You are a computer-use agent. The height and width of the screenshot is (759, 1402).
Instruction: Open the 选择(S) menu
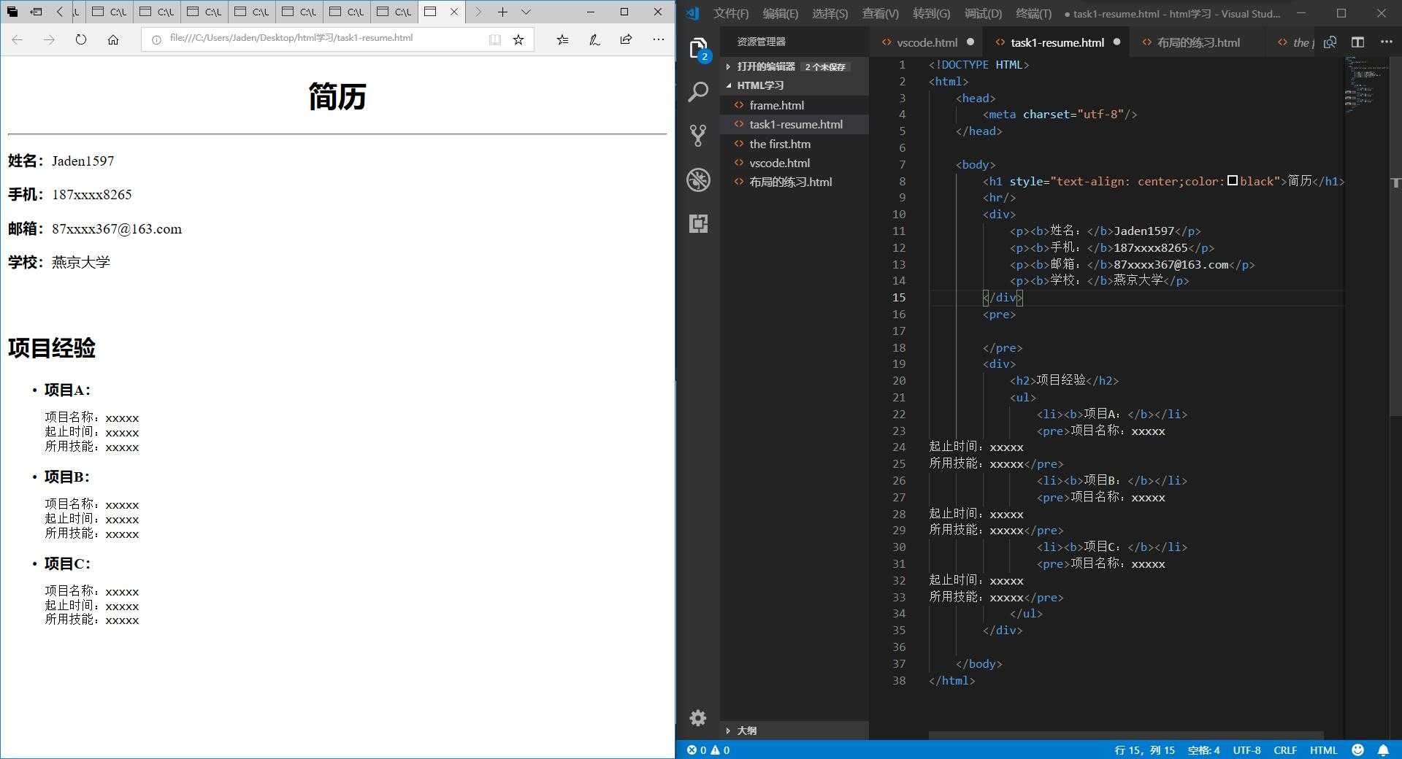click(830, 13)
